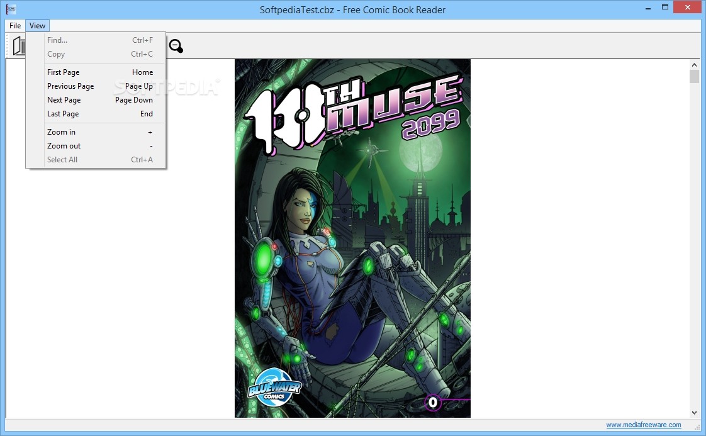Choose First Page from the View menu
The width and height of the screenshot is (706, 436).
(96, 72)
